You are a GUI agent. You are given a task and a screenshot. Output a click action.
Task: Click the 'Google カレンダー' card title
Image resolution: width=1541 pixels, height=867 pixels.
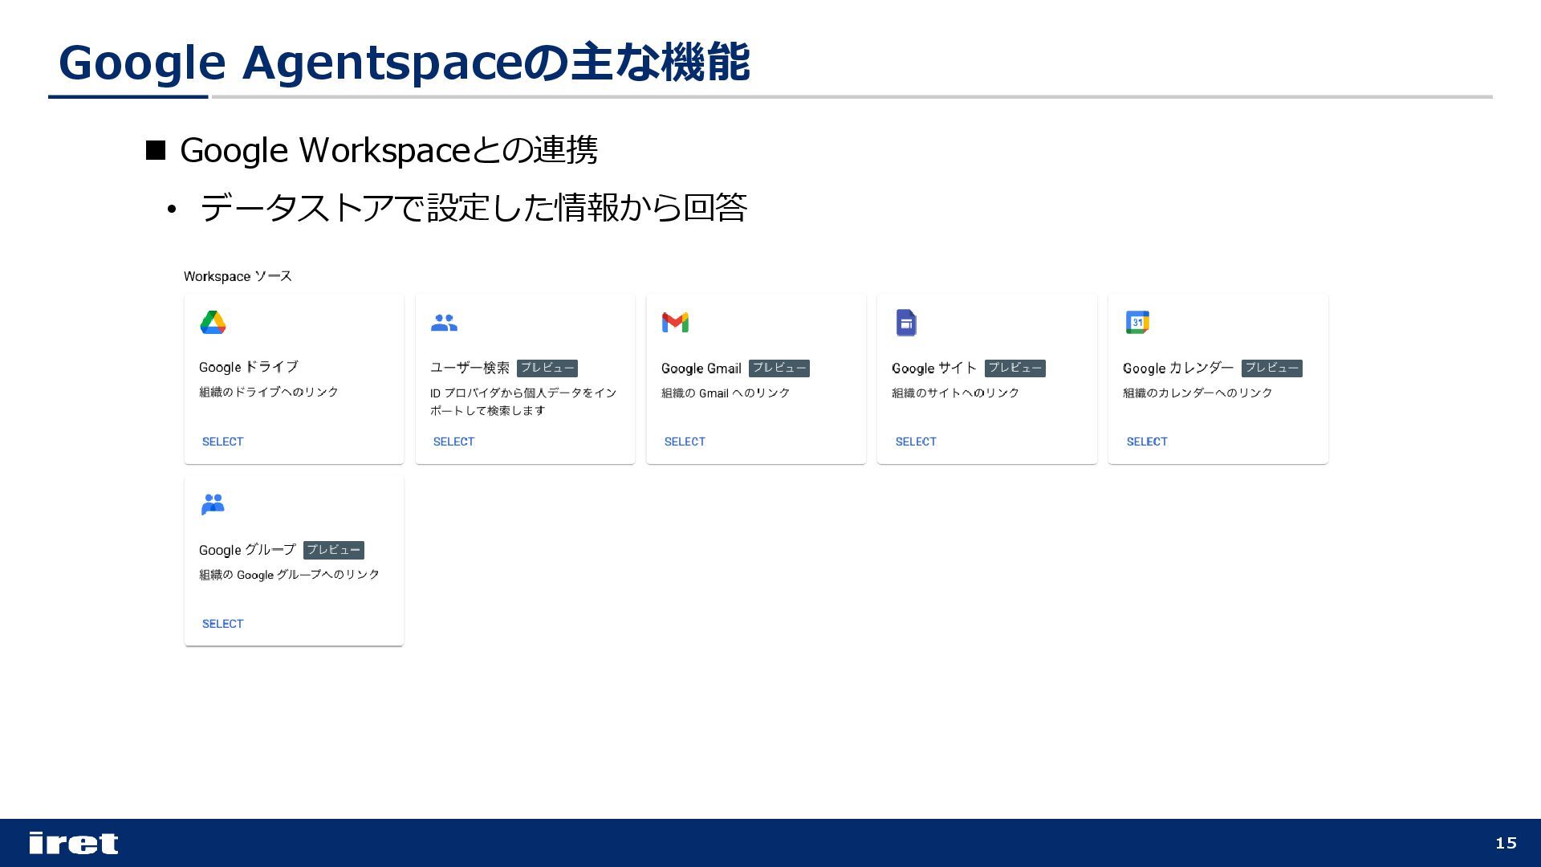pos(1178,368)
